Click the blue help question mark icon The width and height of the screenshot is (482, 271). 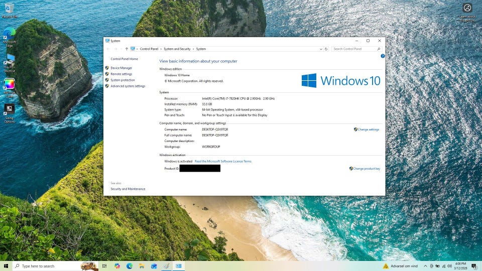[383, 56]
